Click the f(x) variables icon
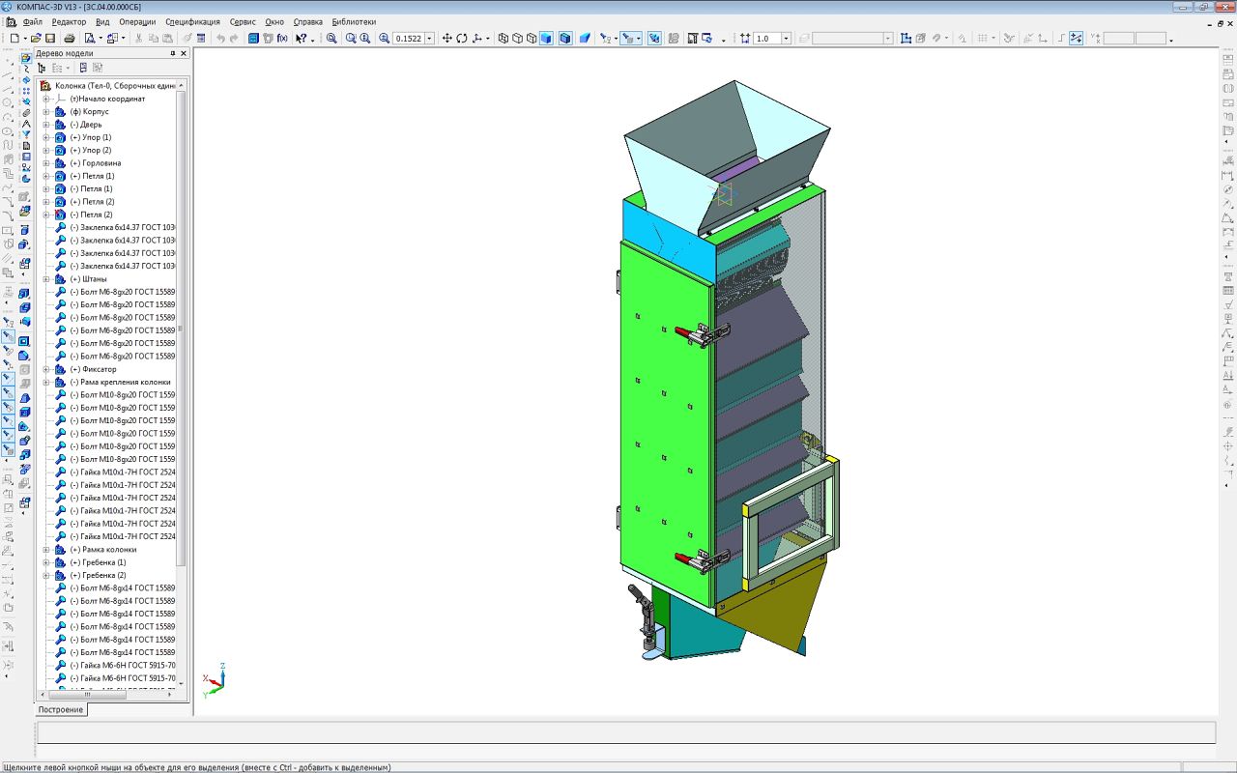This screenshot has height=773, width=1237. 282,39
